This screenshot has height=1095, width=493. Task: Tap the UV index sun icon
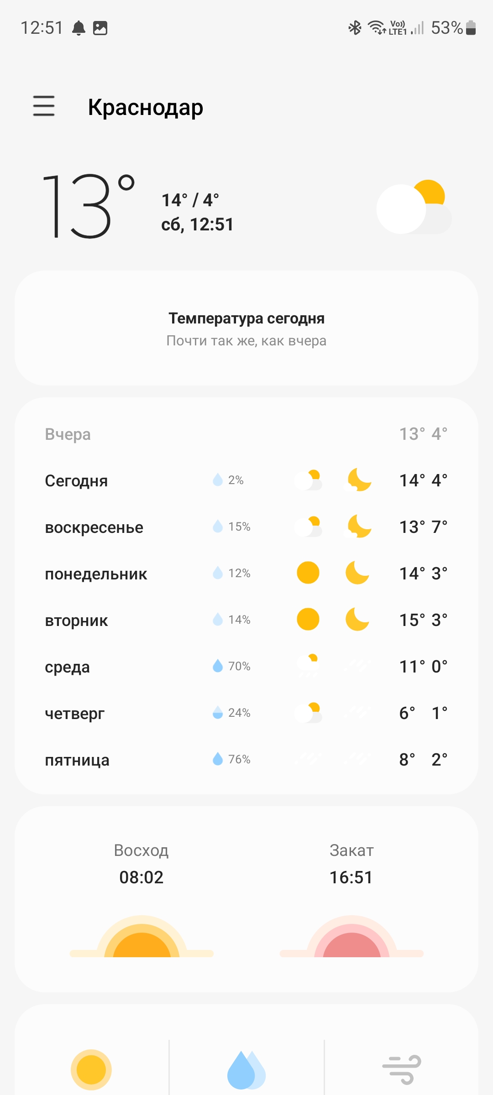click(91, 1069)
